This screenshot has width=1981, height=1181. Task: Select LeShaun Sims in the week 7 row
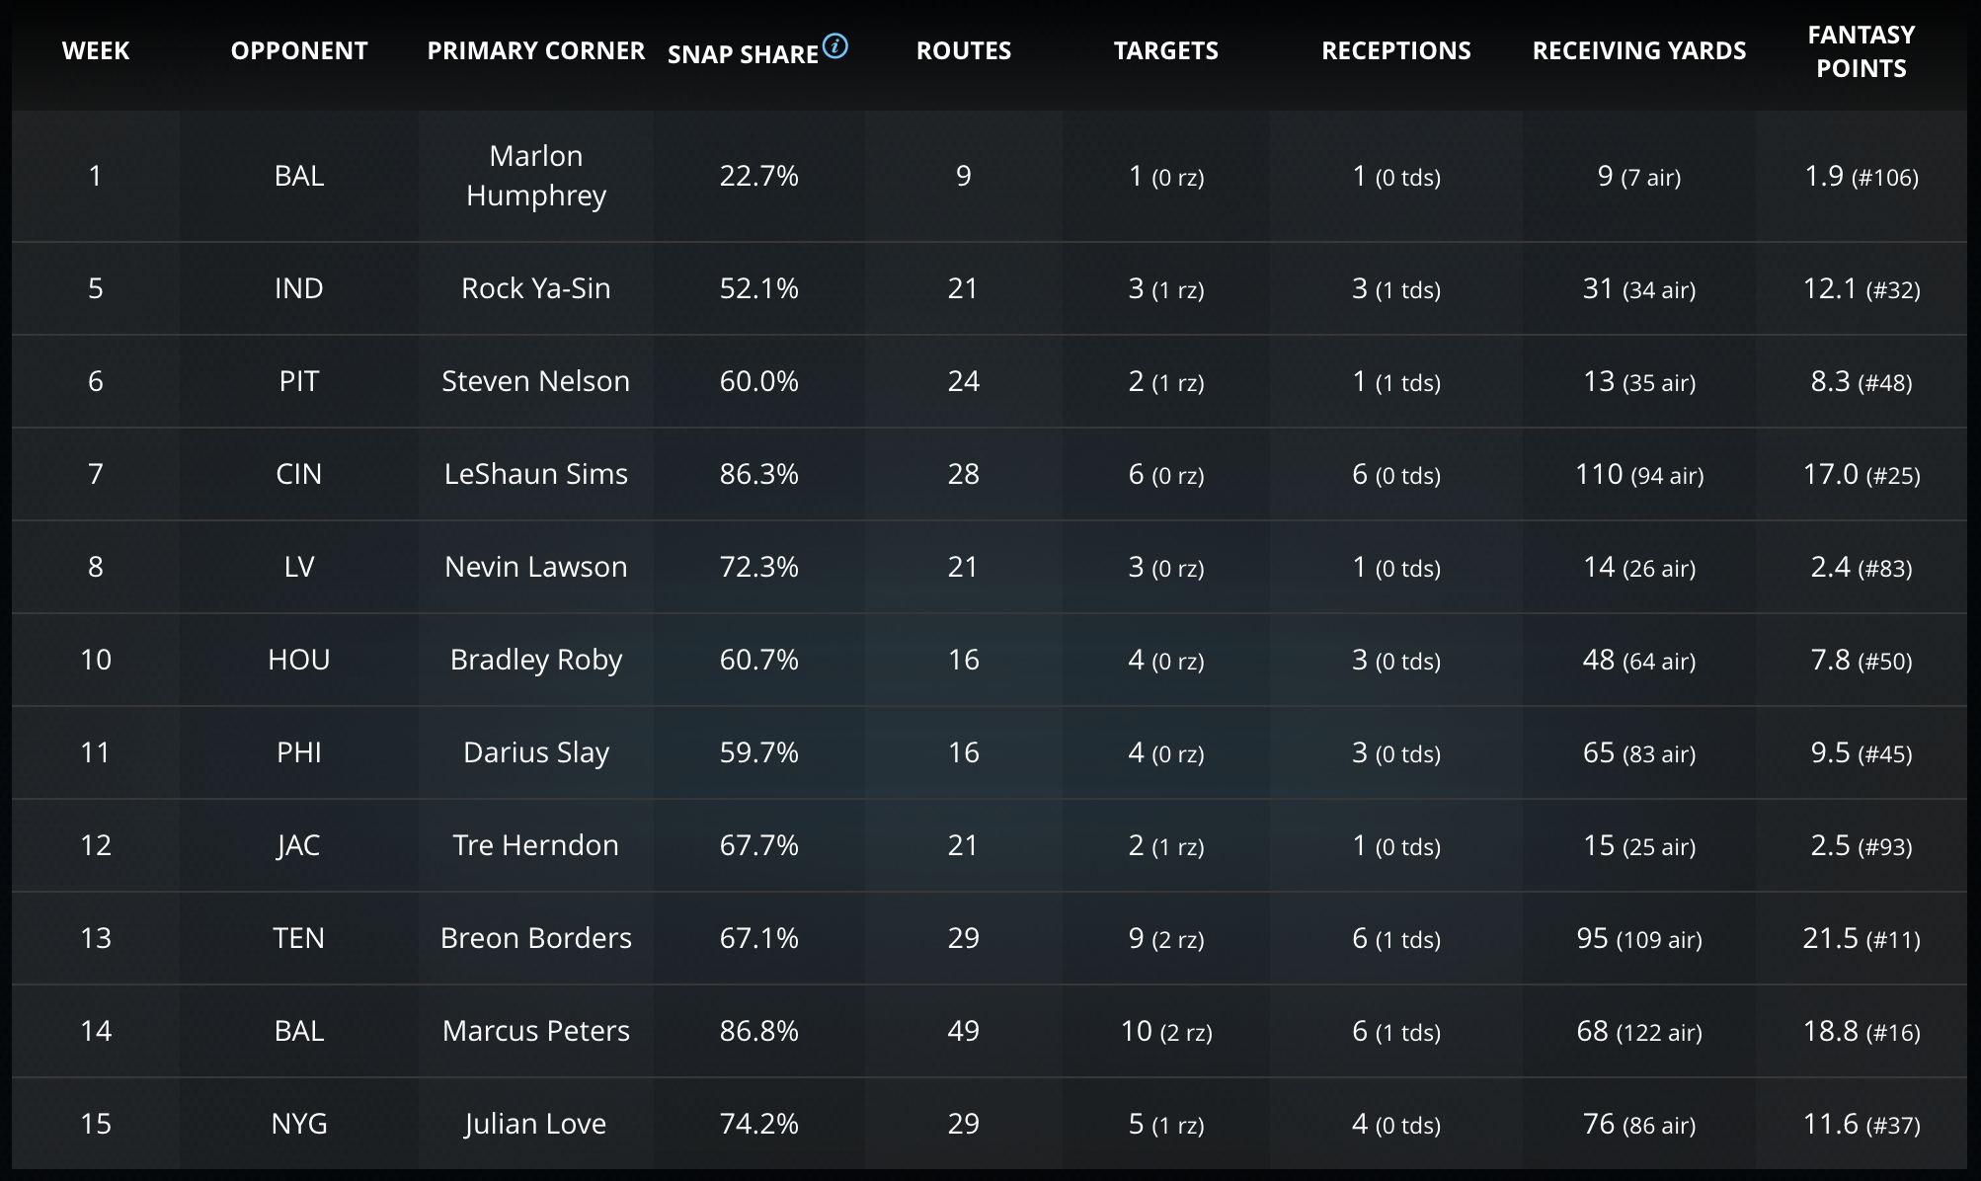536,474
